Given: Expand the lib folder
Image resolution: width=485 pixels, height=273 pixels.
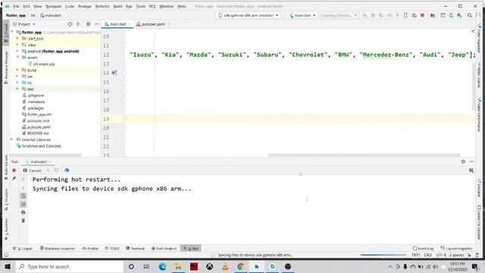Looking at the screenshot, I should click(x=17, y=83).
